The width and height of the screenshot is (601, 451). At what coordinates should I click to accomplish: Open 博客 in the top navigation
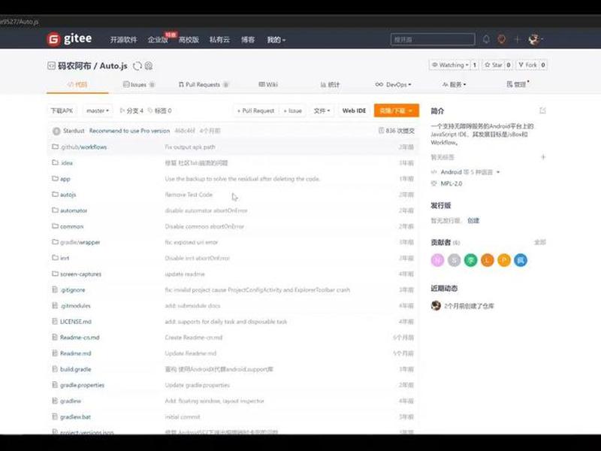click(x=248, y=40)
